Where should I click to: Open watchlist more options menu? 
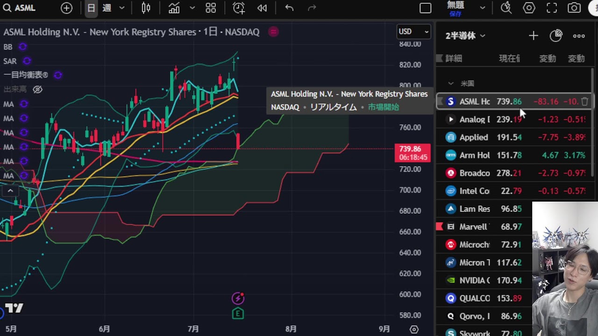579,36
